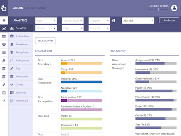The width and height of the screenshot is (181, 136).
Task: Click the Assessment building icon
Action: (12, 76)
